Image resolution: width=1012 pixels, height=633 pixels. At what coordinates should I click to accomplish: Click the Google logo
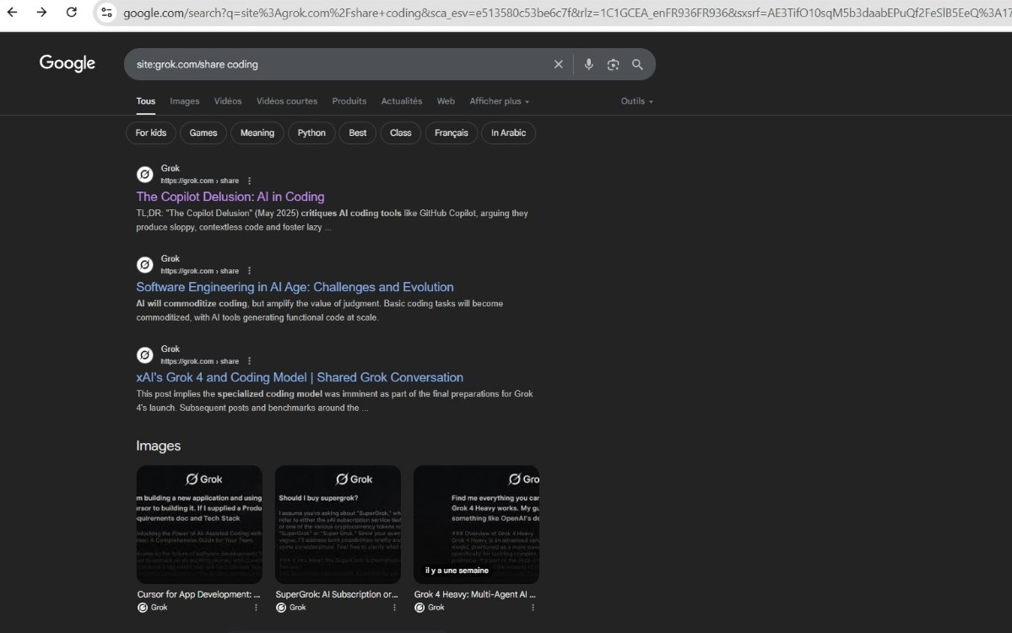point(68,63)
